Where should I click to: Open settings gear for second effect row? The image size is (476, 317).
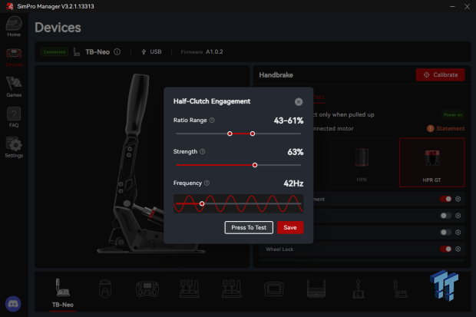[x=458, y=216]
